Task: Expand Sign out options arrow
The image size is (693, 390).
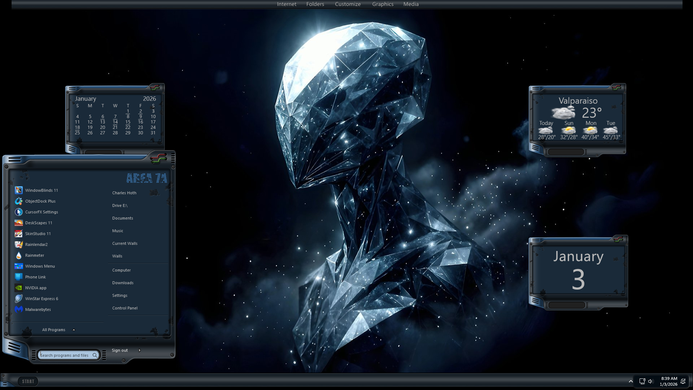Action: click(140, 350)
